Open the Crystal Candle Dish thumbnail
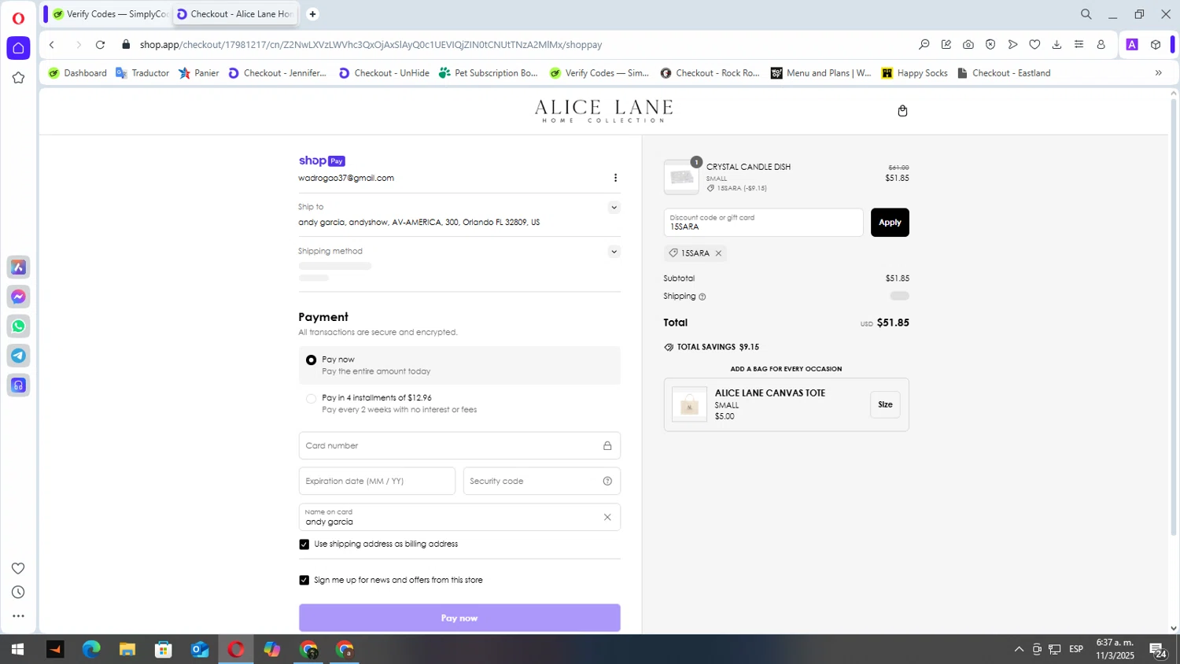 click(681, 177)
